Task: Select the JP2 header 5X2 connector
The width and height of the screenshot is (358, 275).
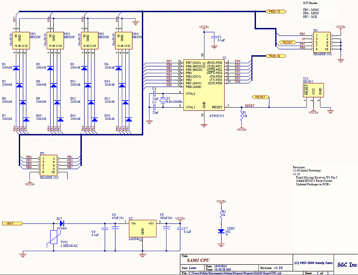Action: tap(47, 164)
